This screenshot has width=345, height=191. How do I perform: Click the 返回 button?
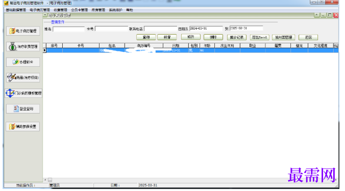tap(308, 37)
